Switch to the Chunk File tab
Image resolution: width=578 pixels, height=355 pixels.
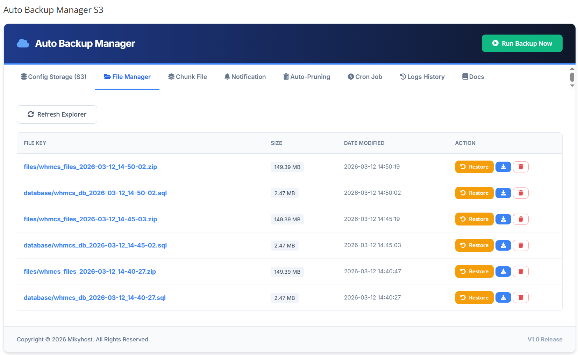187,77
